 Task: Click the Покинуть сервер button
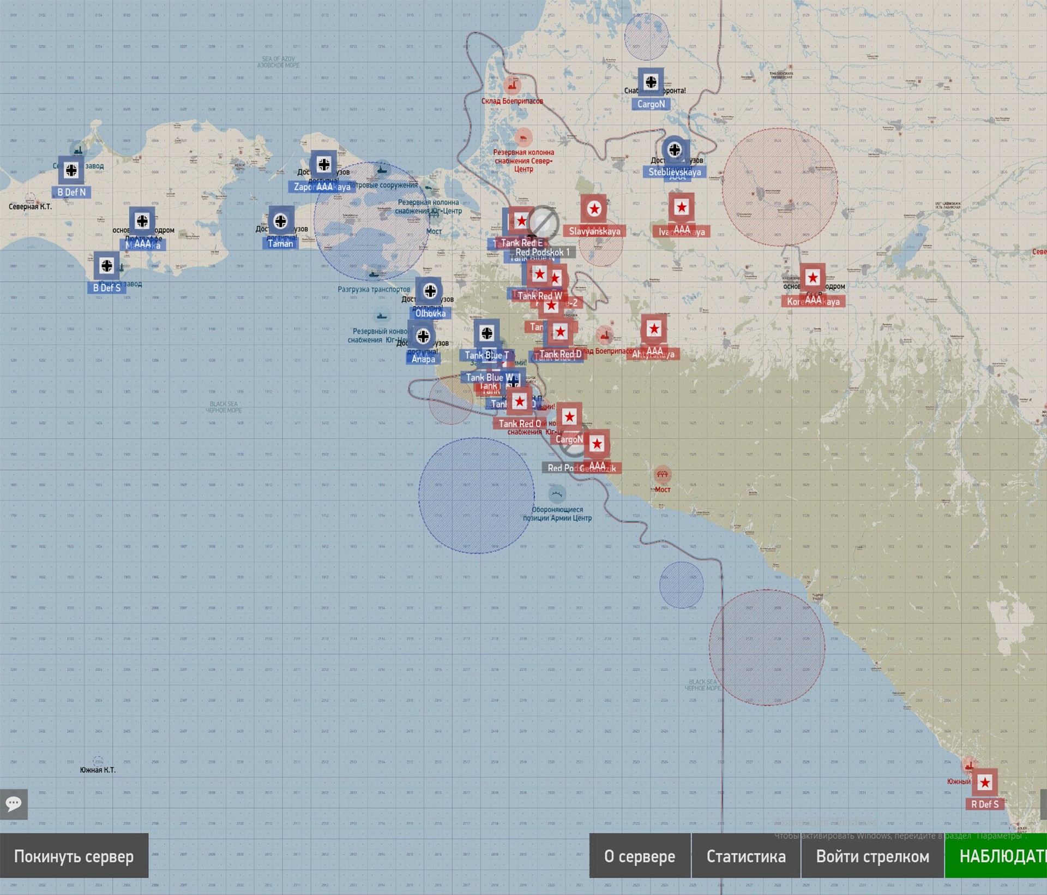tap(74, 856)
